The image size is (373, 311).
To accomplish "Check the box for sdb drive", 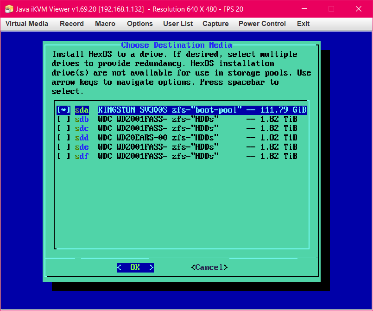I will 63,119.
